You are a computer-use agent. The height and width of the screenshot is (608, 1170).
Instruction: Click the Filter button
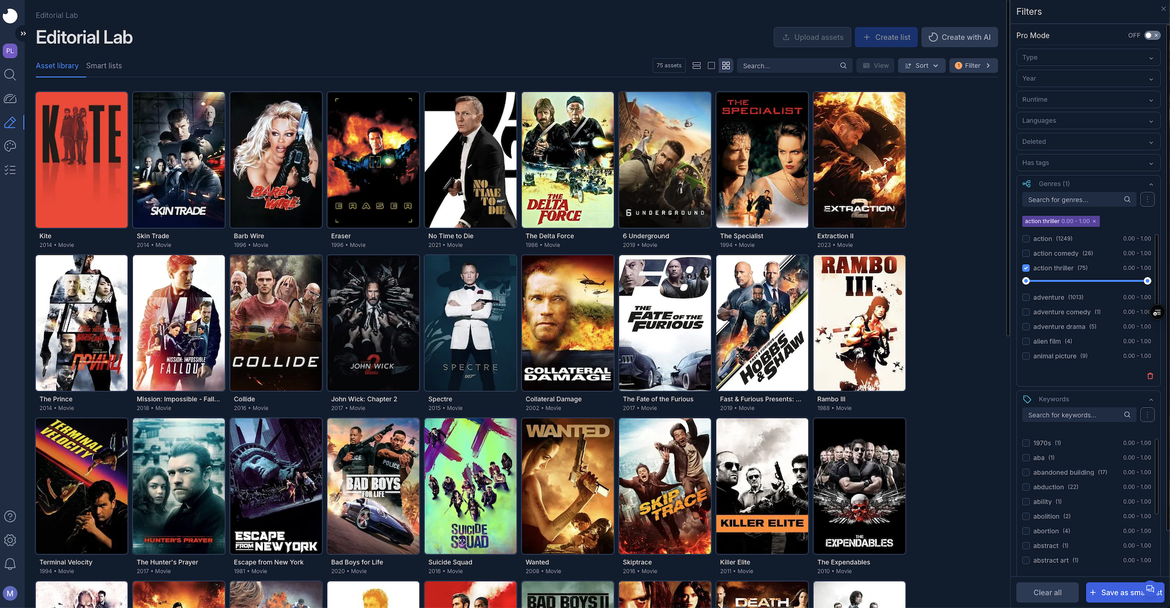[973, 66]
